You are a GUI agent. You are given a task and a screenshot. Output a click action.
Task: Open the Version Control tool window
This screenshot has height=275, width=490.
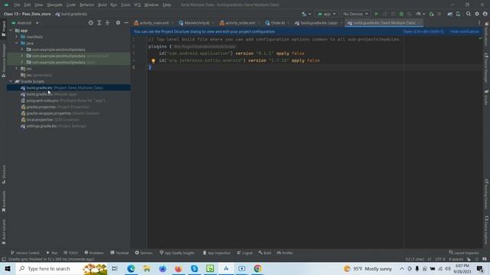pos(25,253)
